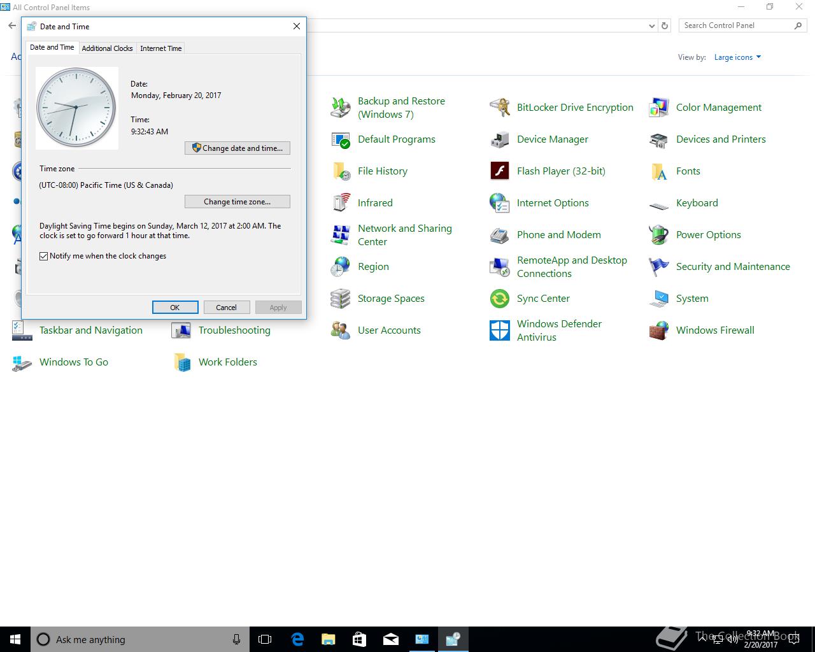Expand the address bar history dropdown arrow

coord(651,26)
